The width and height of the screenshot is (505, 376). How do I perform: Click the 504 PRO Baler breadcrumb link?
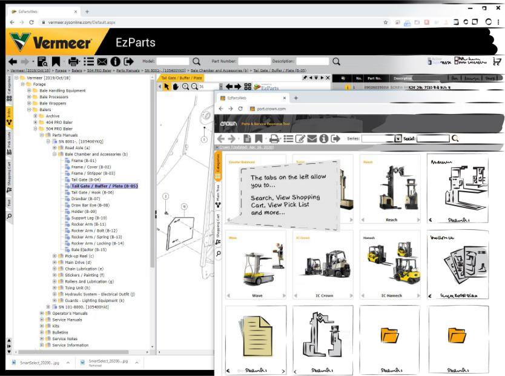click(x=99, y=70)
